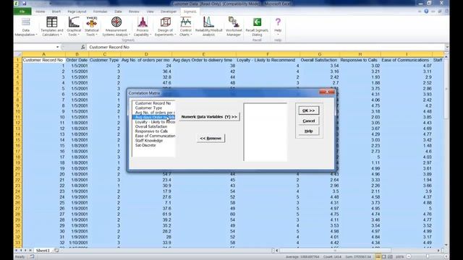Select Customer Type in variable list
The width and height of the screenshot is (463, 260).
click(x=153, y=108)
